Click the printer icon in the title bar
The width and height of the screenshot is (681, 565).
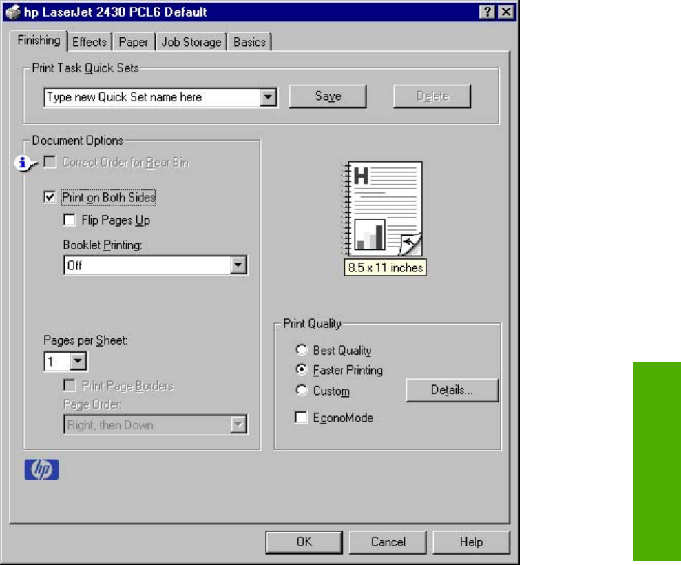point(13,12)
